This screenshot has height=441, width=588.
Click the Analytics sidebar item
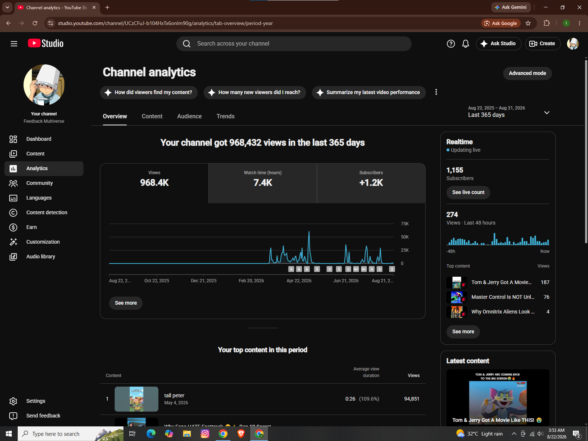pos(44,168)
